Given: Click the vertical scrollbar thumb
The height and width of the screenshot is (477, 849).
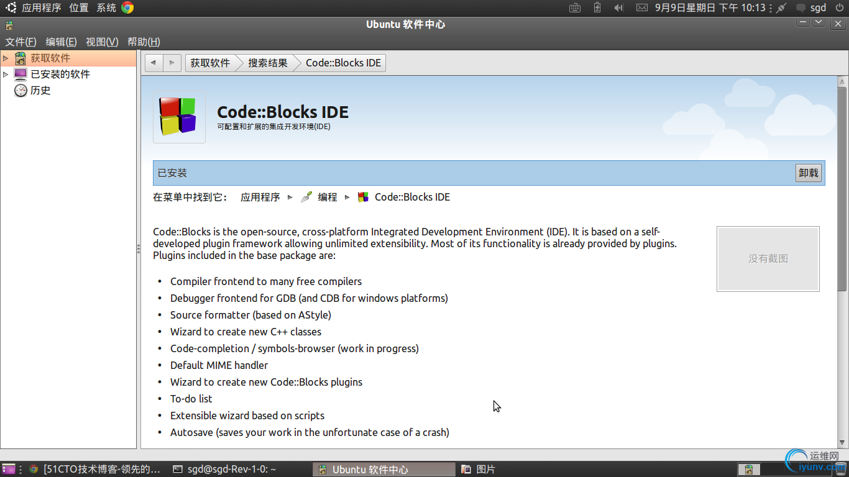Looking at the screenshot, I should [x=842, y=189].
